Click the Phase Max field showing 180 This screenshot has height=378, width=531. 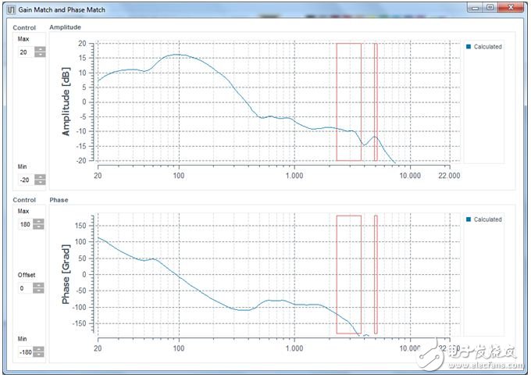[25, 224]
